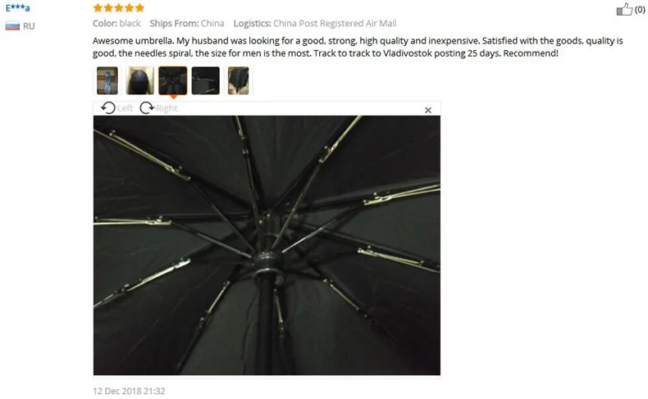Click the fifth star in the rating
Viewport: 648px width, 399px height.
(x=139, y=8)
